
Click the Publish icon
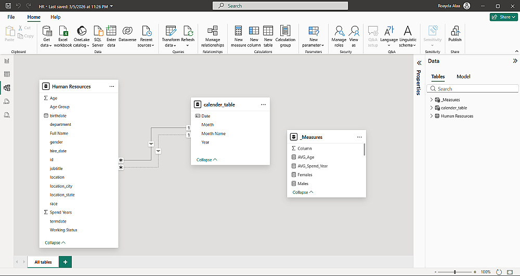pyautogui.click(x=454, y=34)
